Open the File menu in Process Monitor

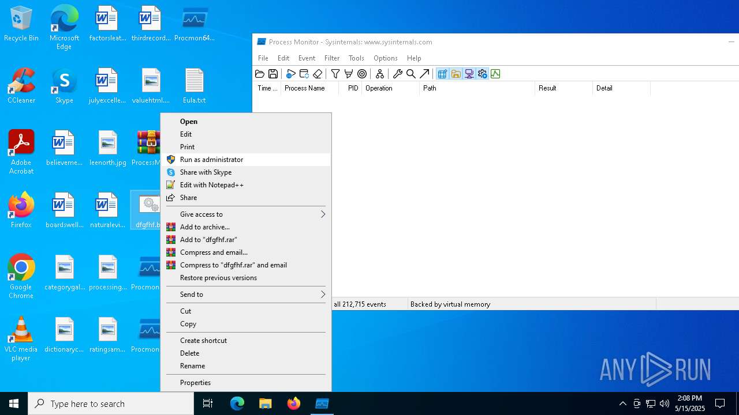coord(263,58)
